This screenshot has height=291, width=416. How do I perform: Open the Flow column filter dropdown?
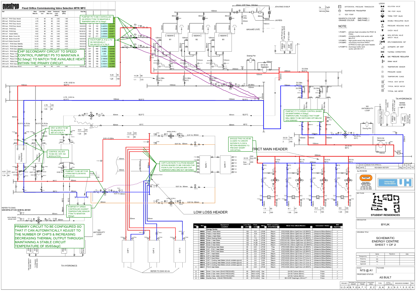[258, 227]
